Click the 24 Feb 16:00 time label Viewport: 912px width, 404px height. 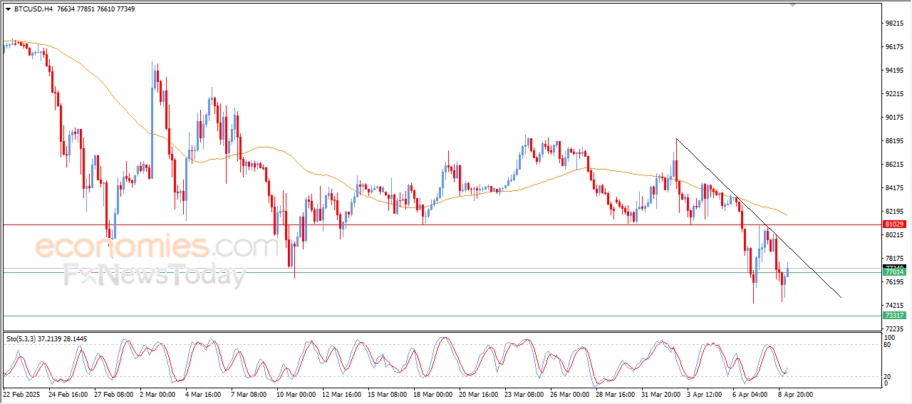pyautogui.click(x=68, y=394)
